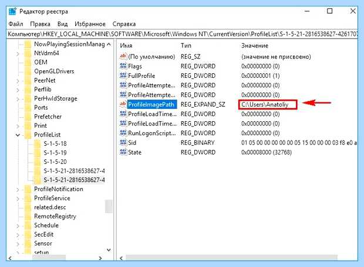The height and width of the screenshot is (267, 364).
Task: Click the Registry Editor app icon in title bar
Action: pyautogui.click(x=12, y=11)
